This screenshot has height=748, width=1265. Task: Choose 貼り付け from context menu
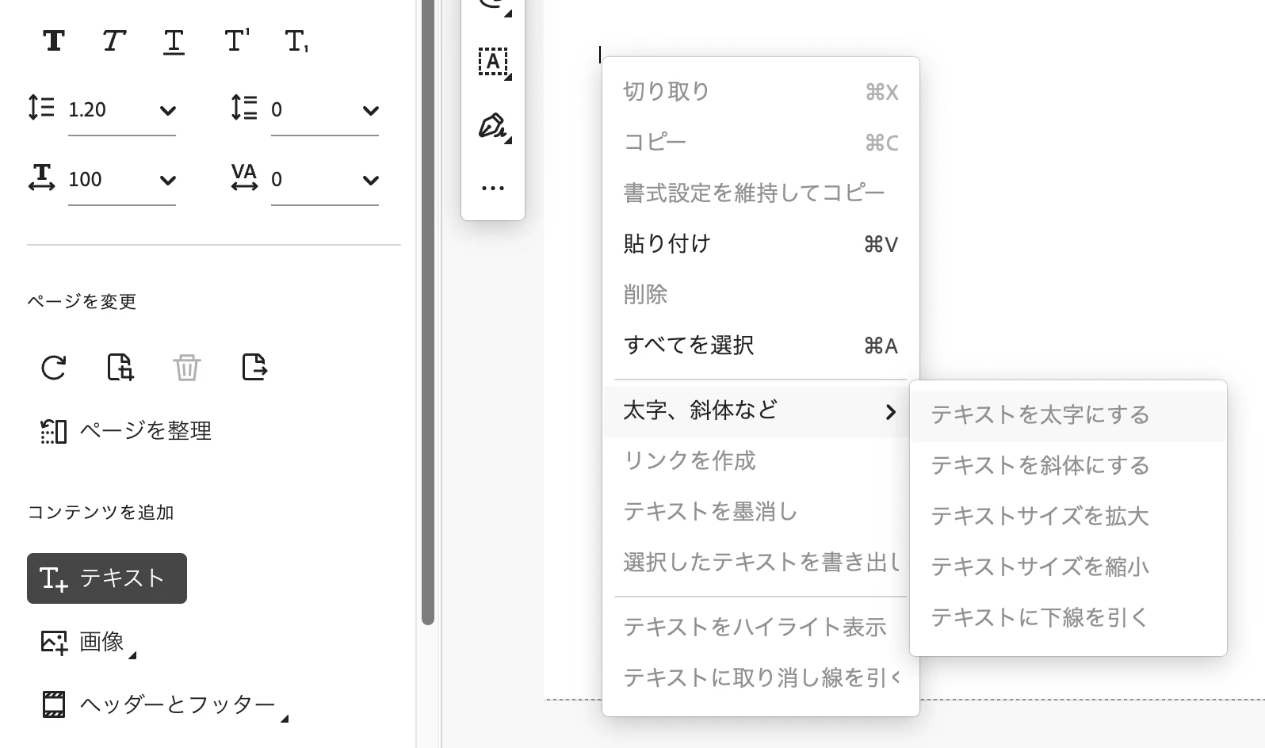pyautogui.click(x=761, y=244)
